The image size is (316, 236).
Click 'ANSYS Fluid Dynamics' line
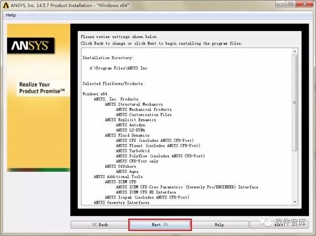(127, 135)
